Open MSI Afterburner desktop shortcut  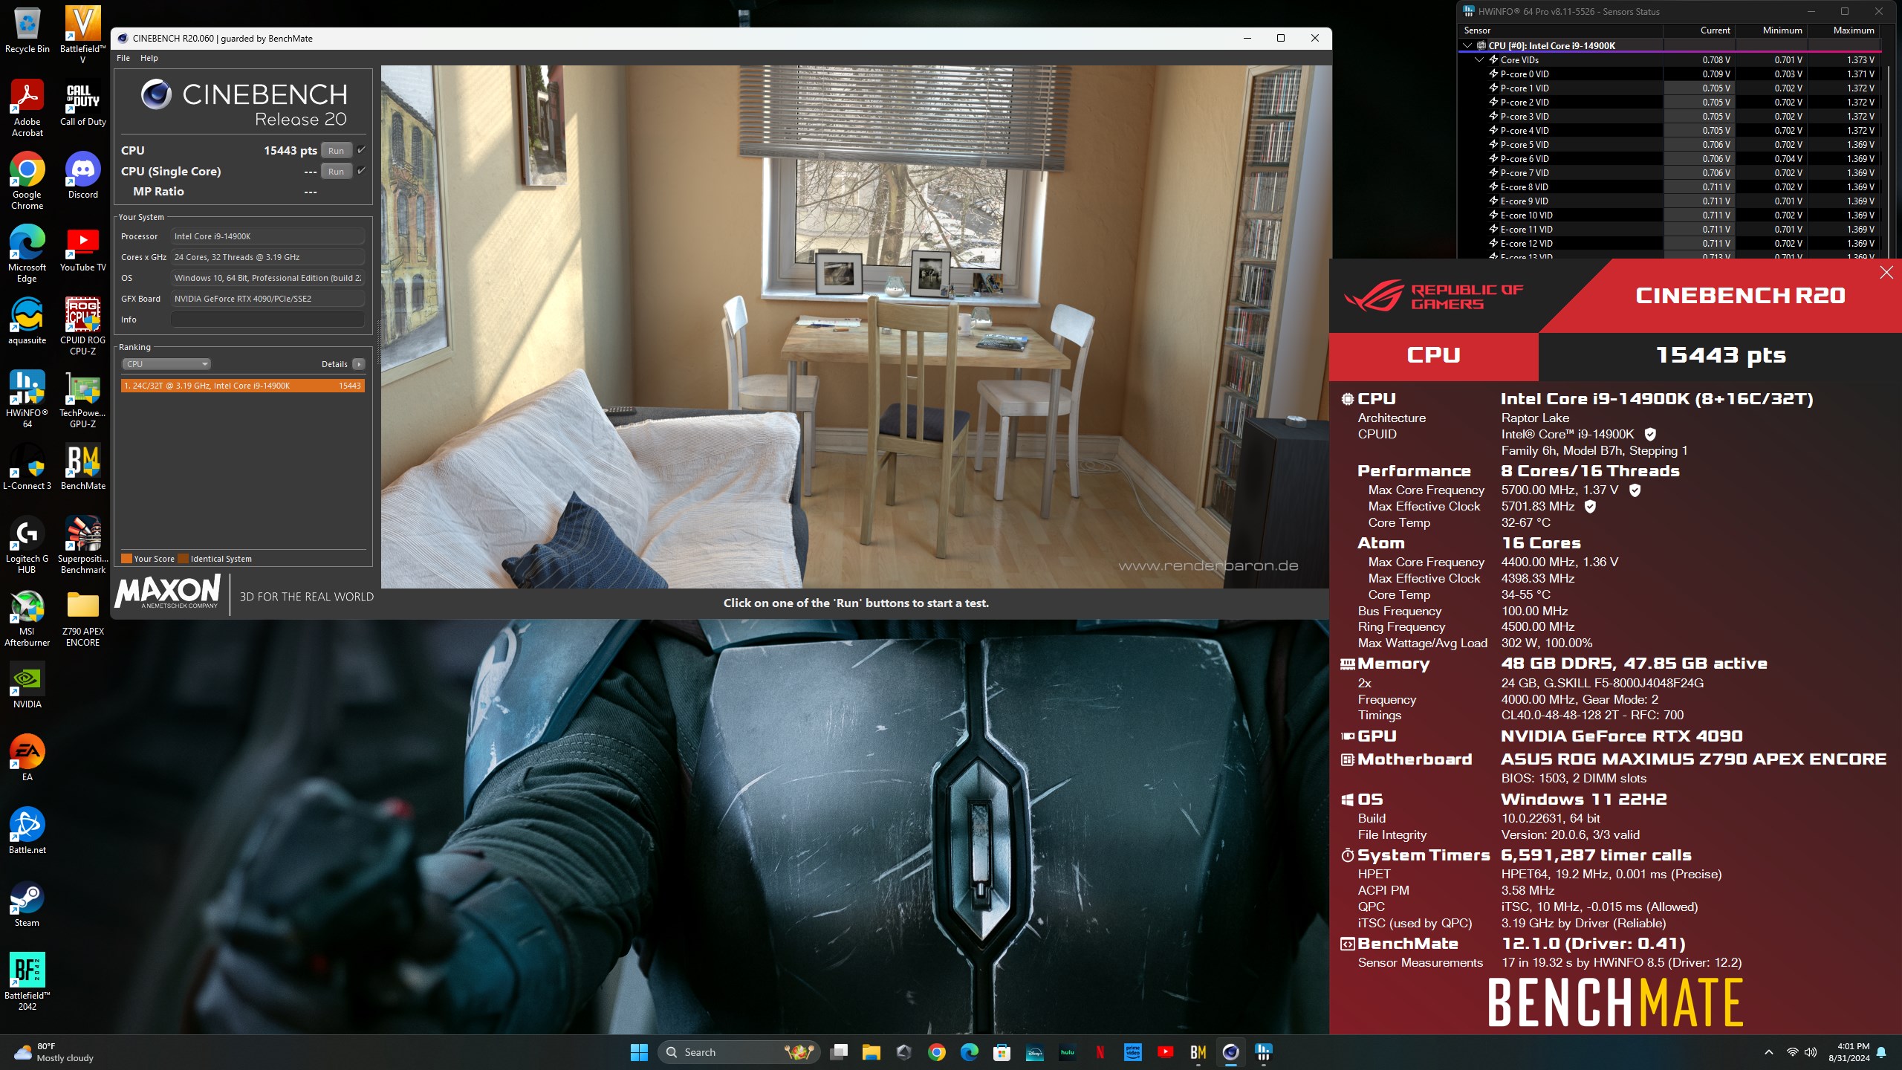pyautogui.click(x=27, y=617)
